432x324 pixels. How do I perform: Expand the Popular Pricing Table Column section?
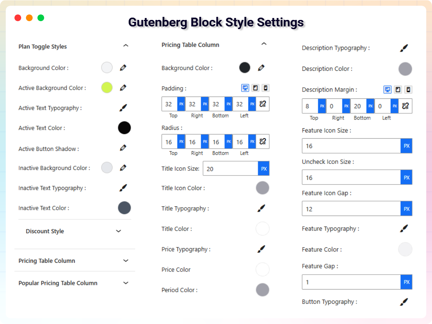[x=126, y=283]
